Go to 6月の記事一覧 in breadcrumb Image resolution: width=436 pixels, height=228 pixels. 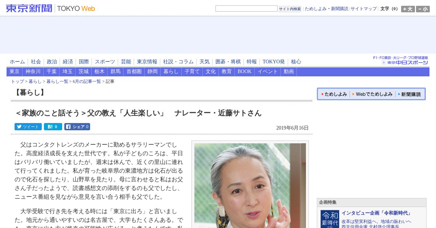(x=87, y=82)
